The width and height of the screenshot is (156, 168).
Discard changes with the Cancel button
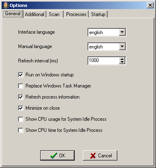pos(100,155)
